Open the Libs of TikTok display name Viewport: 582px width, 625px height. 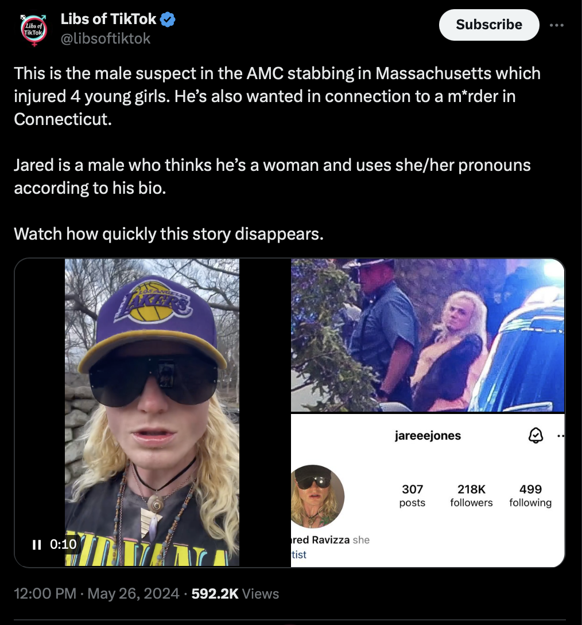[108, 19]
